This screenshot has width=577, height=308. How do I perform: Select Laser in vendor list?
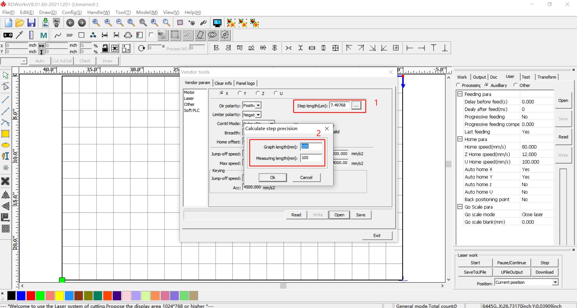189,98
